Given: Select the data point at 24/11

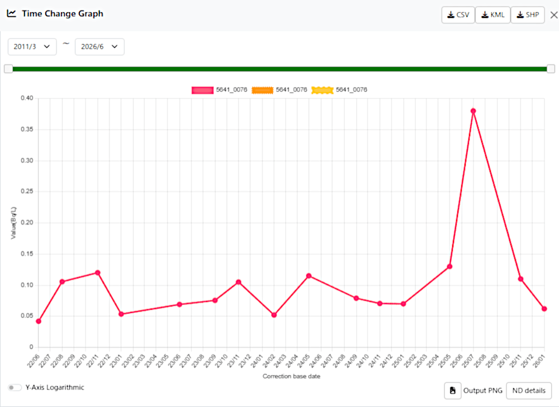Looking at the screenshot, I should [x=380, y=303].
